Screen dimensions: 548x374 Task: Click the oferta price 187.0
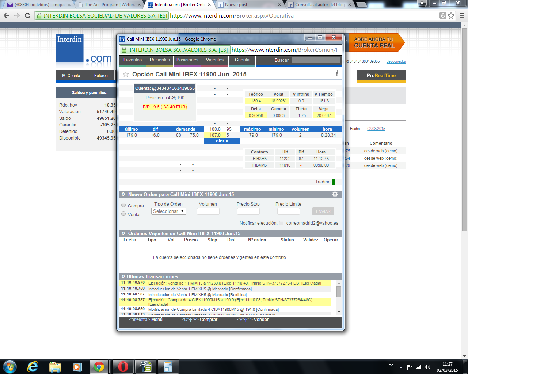click(x=215, y=135)
